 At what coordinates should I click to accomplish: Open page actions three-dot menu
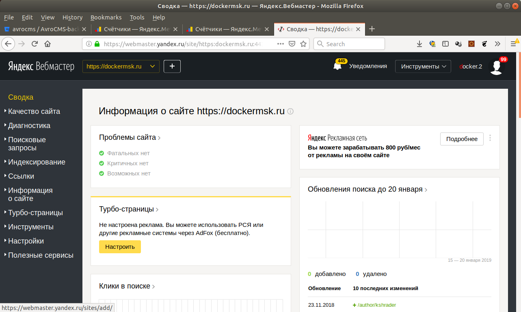click(x=281, y=44)
